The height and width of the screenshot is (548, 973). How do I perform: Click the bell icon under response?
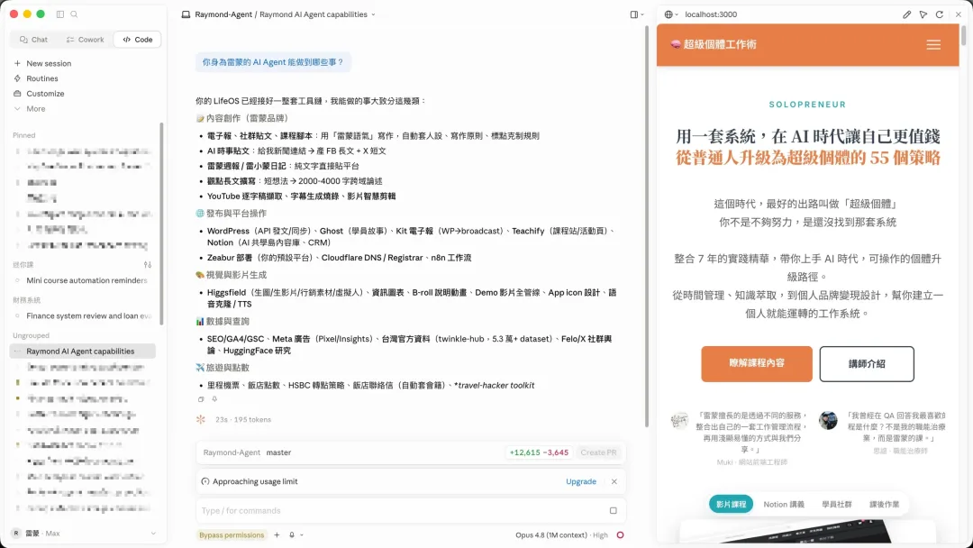(x=214, y=399)
